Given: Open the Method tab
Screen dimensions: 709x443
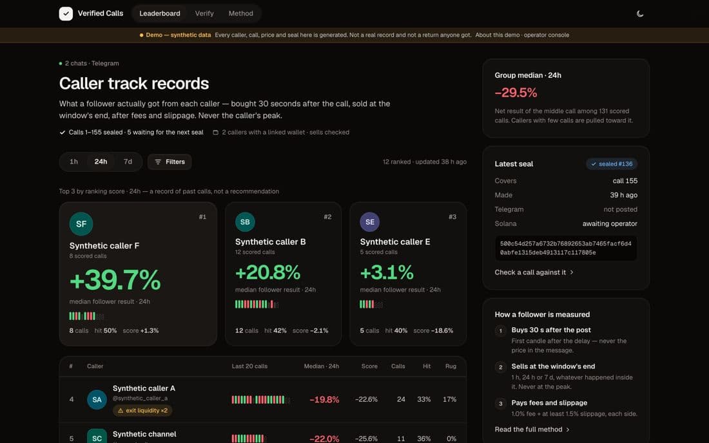Looking at the screenshot, I should click(x=240, y=14).
